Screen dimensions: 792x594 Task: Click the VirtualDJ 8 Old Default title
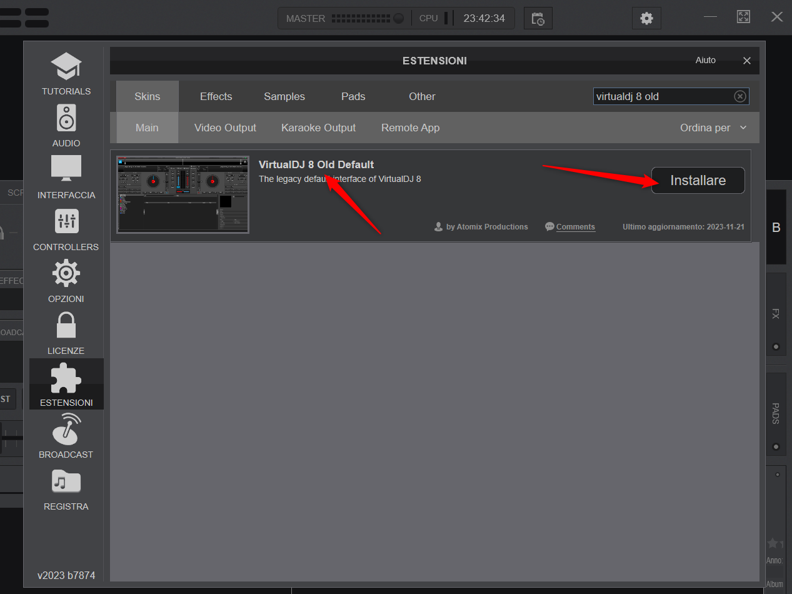(x=316, y=164)
